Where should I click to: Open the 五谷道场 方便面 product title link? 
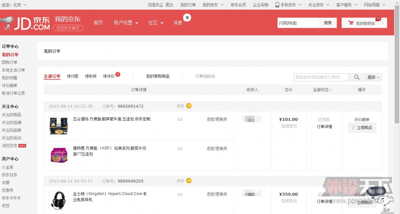point(111,119)
